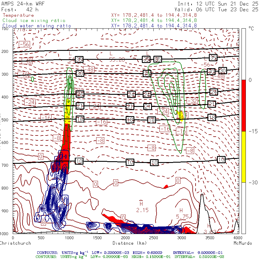Click the green CONTOURS info line with HIGH= 0.15200E-01
Image resolution: width=260 pixels, height=260 pixels.
[x=130, y=257]
